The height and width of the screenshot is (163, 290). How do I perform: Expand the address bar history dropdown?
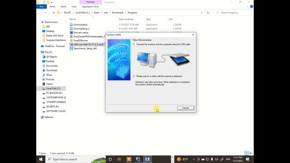pyautogui.click(x=202, y=13)
